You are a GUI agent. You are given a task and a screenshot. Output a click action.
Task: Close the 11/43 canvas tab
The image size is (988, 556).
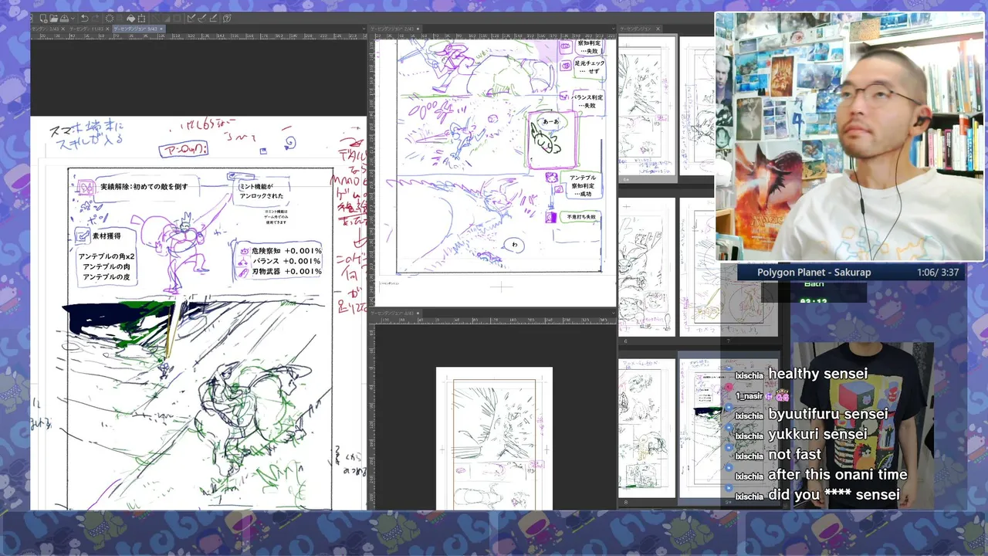107,29
